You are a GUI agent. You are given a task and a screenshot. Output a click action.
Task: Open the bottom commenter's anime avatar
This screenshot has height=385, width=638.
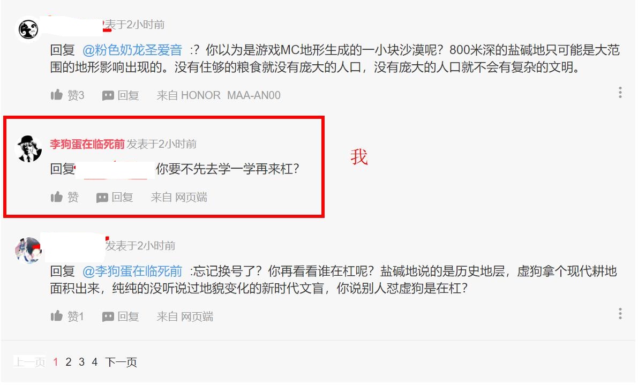[28, 251]
